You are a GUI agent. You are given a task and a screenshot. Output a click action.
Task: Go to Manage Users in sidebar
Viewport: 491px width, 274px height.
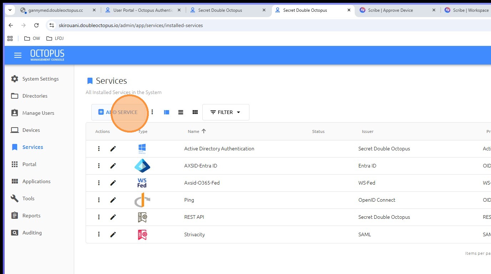coord(38,113)
